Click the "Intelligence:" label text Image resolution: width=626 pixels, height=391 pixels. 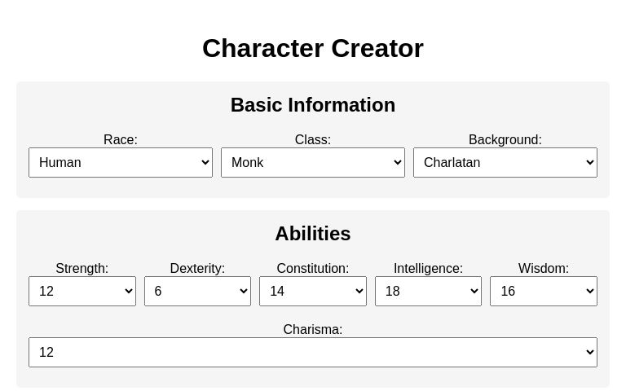tap(428, 268)
